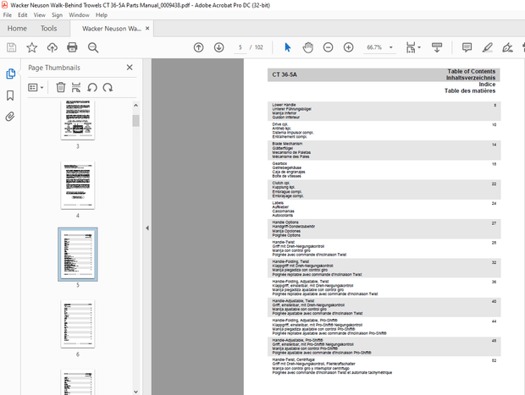The width and height of the screenshot is (525, 395).
Task: Open the Help menu
Action: point(102,15)
